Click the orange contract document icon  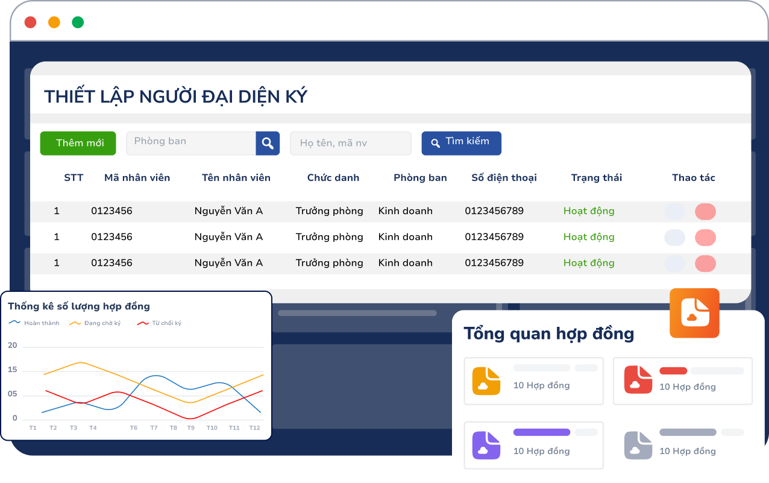tap(486, 381)
